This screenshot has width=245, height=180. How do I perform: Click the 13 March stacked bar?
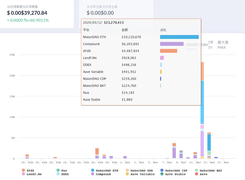209,146
